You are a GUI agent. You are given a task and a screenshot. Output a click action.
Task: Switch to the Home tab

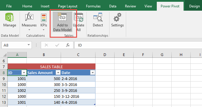[27, 6]
